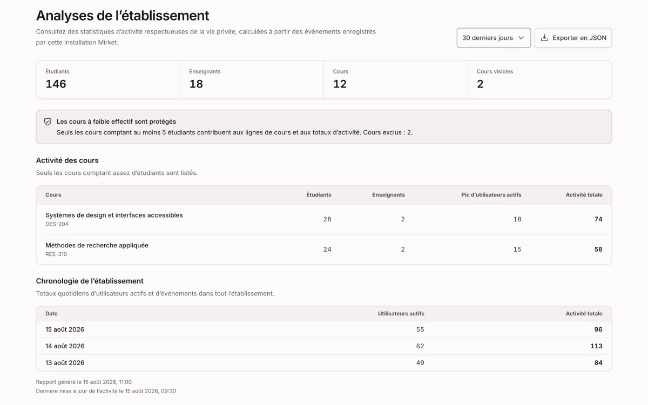This screenshot has height=405, width=648.
Task: Click Enseignants column header in course table
Action: coord(388,195)
